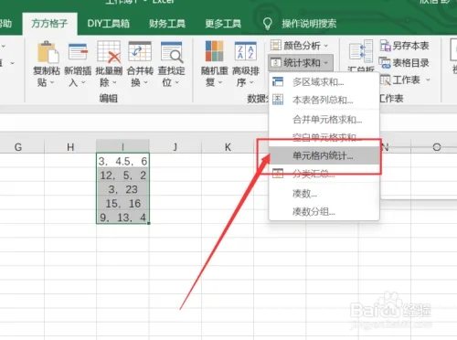Click the 查找定位 magnifier icon
457x340 pixels.
click(172, 52)
